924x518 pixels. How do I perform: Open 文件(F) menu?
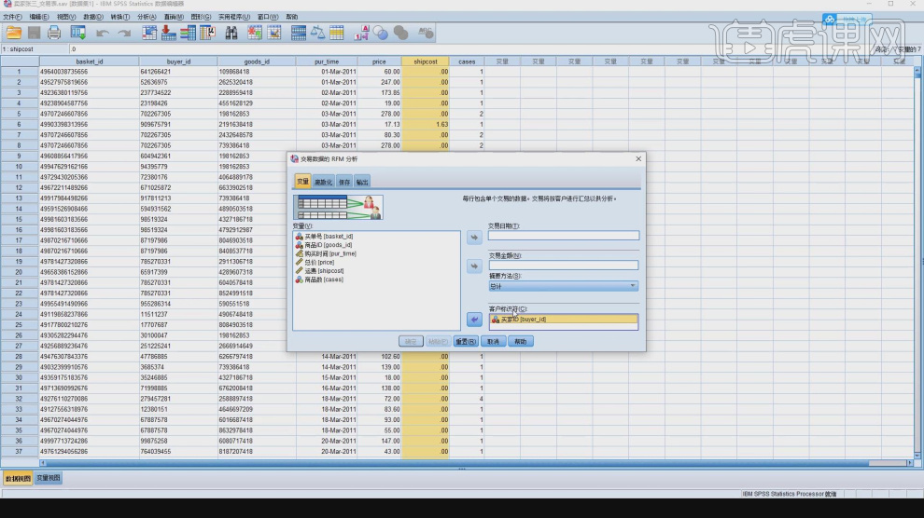pyautogui.click(x=12, y=17)
